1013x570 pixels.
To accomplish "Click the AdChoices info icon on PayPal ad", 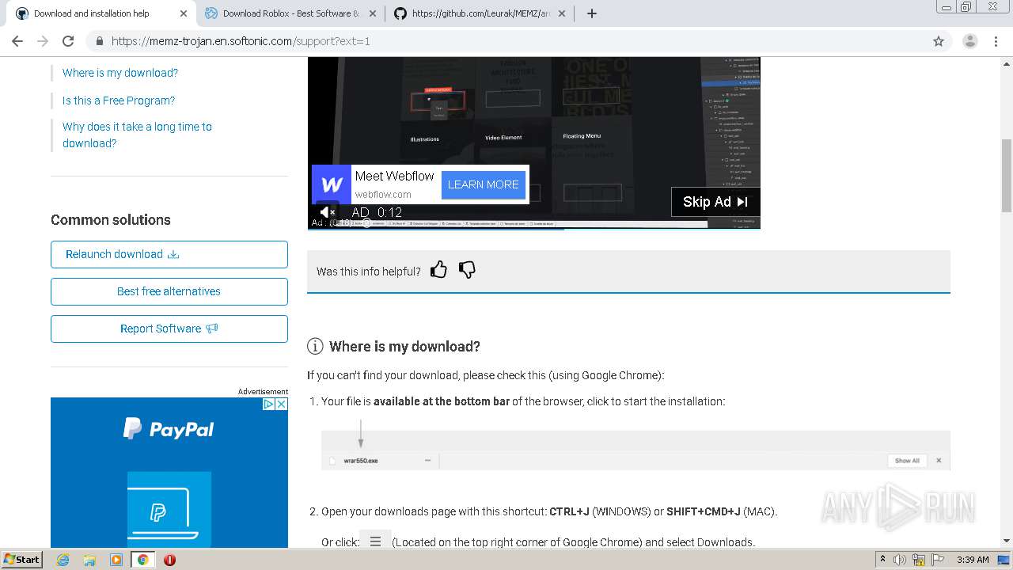I will coord(268,404).
